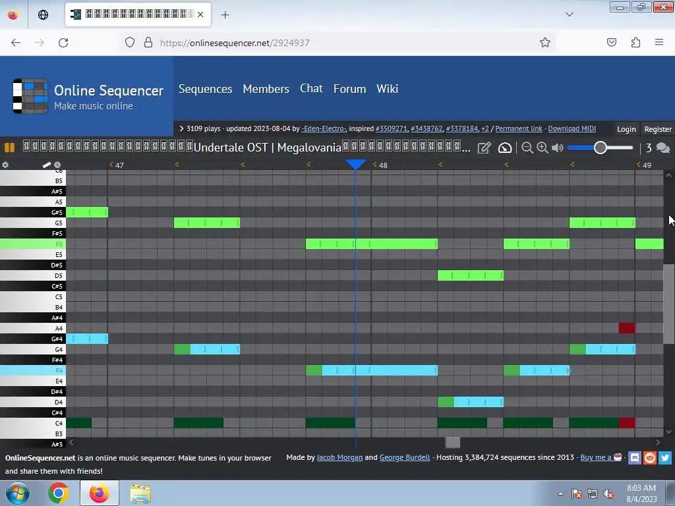Click the horizontal scrollbar thumb
Viewport: 675px width, 506px height.
point(452,442)
